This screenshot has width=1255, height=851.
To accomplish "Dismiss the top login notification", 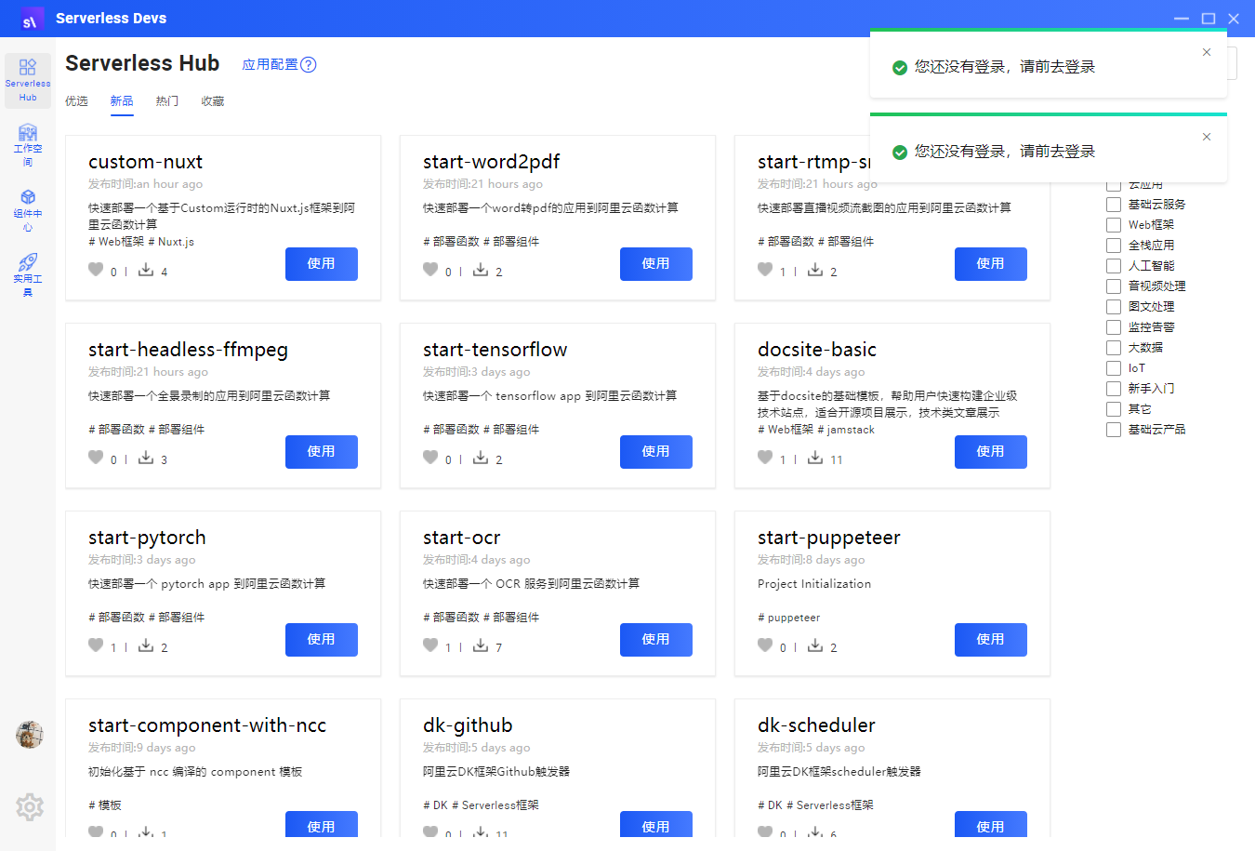I will (1207, 53).
